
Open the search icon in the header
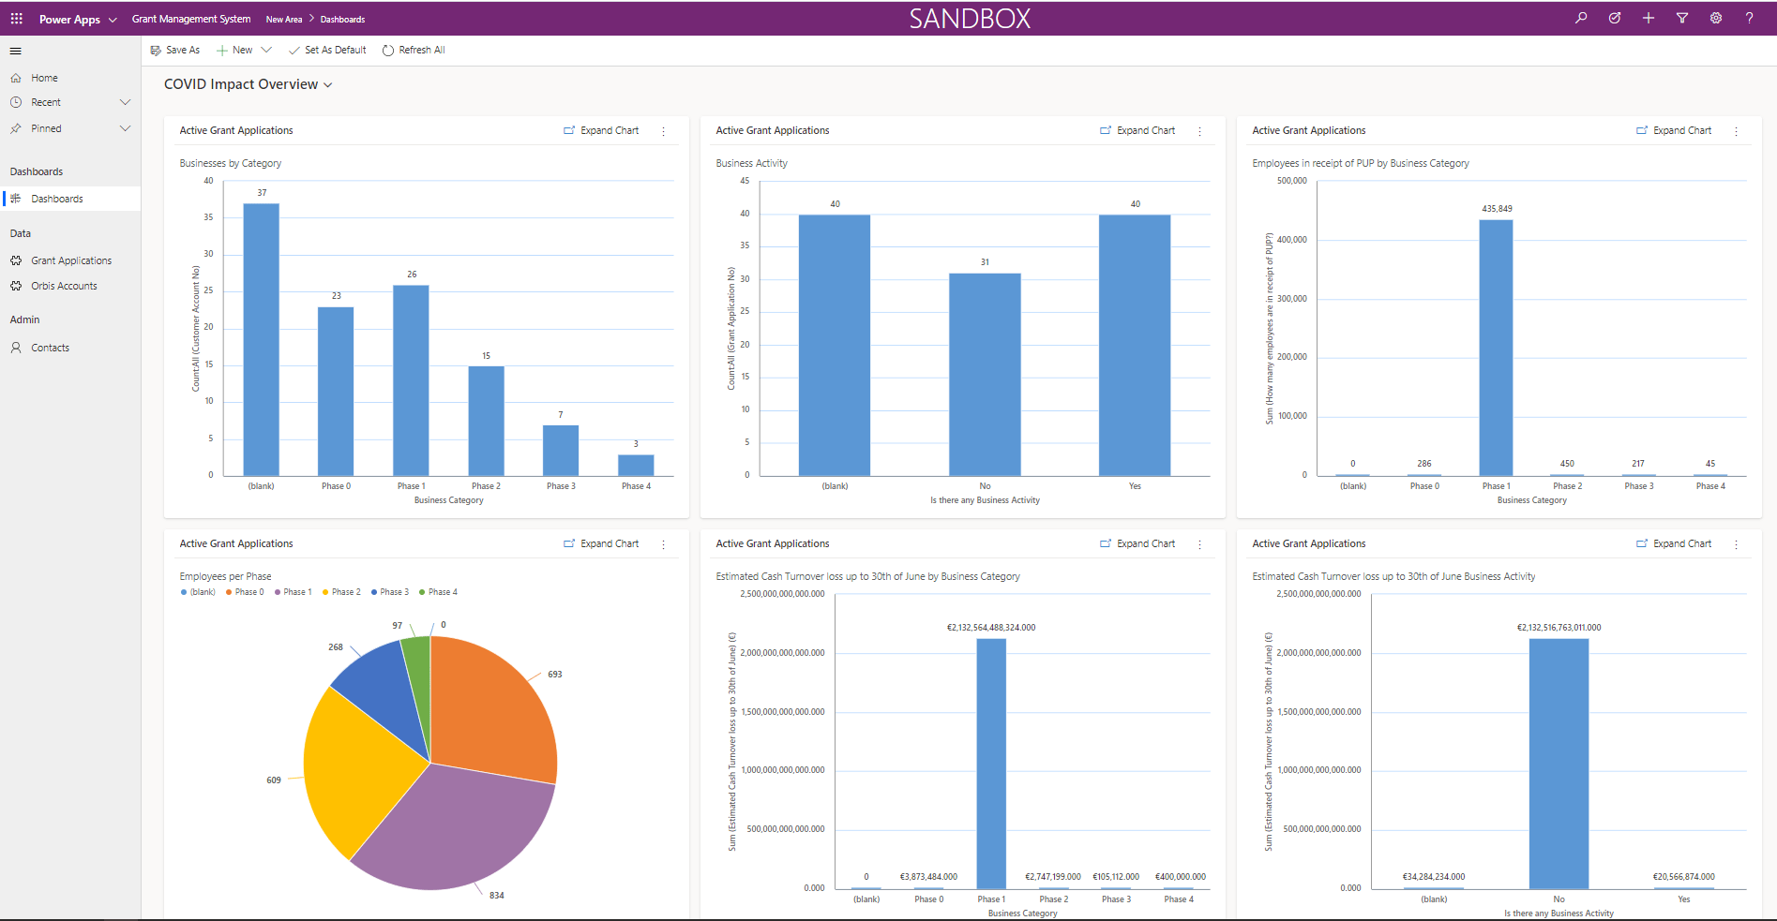[x=1581, y=18]
